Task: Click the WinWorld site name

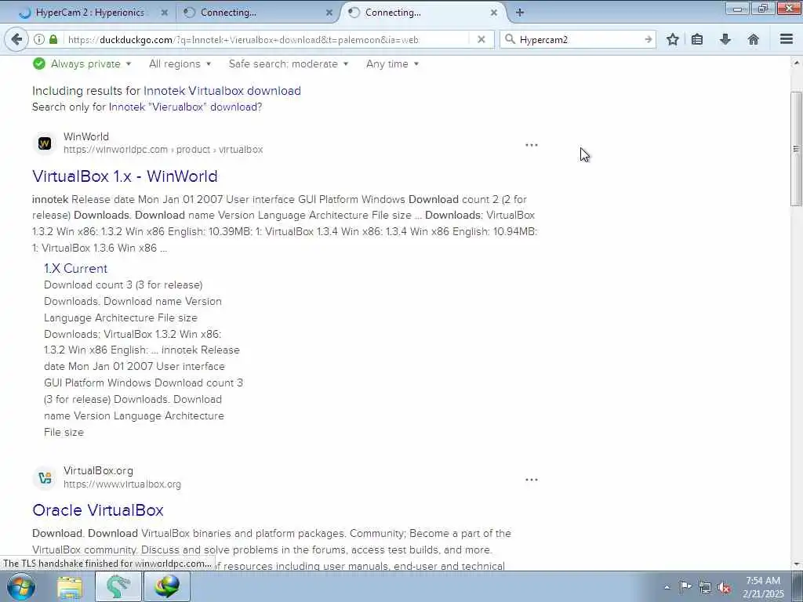Action: click(x=86, y=136)
